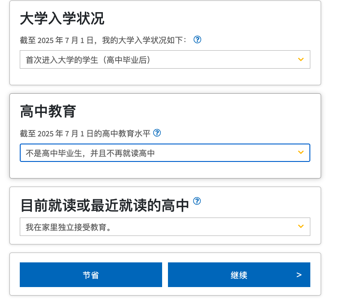The image size is (344, 305).
Task: Click yellow chevron on 不是高中毕业生 dropdown
Action: [x=301, y=152]
